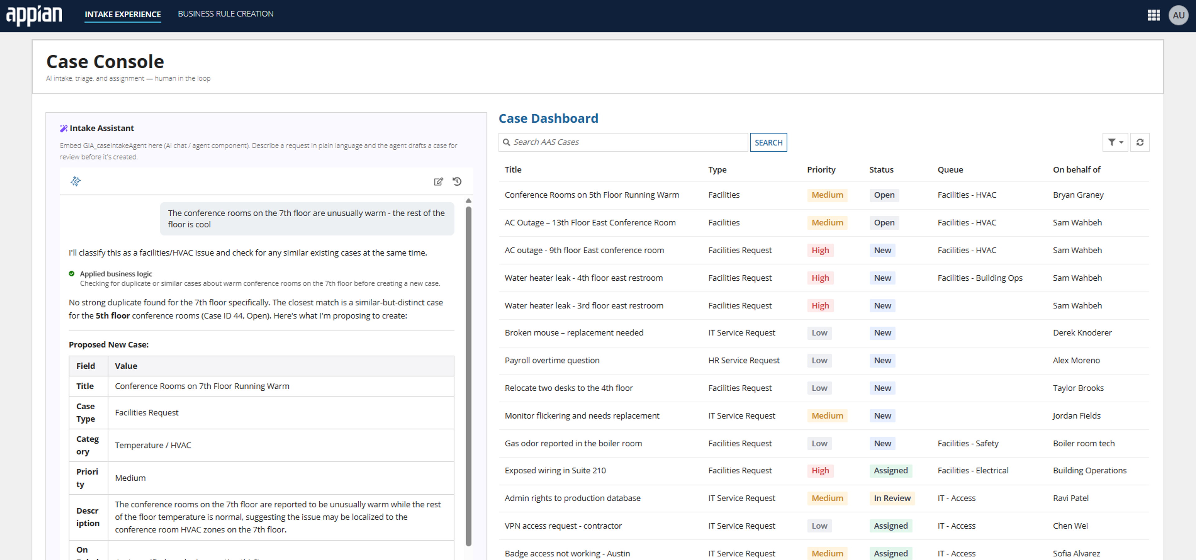
Task: Start a new chat with edit icon
Action: [x=438, y=182]
